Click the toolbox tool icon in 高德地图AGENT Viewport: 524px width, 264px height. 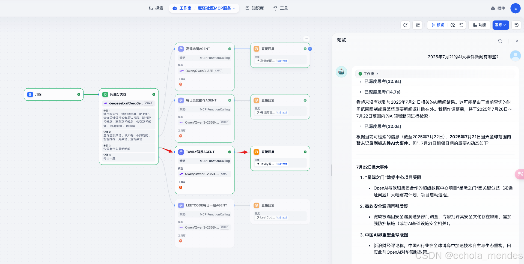click(180, 84)
